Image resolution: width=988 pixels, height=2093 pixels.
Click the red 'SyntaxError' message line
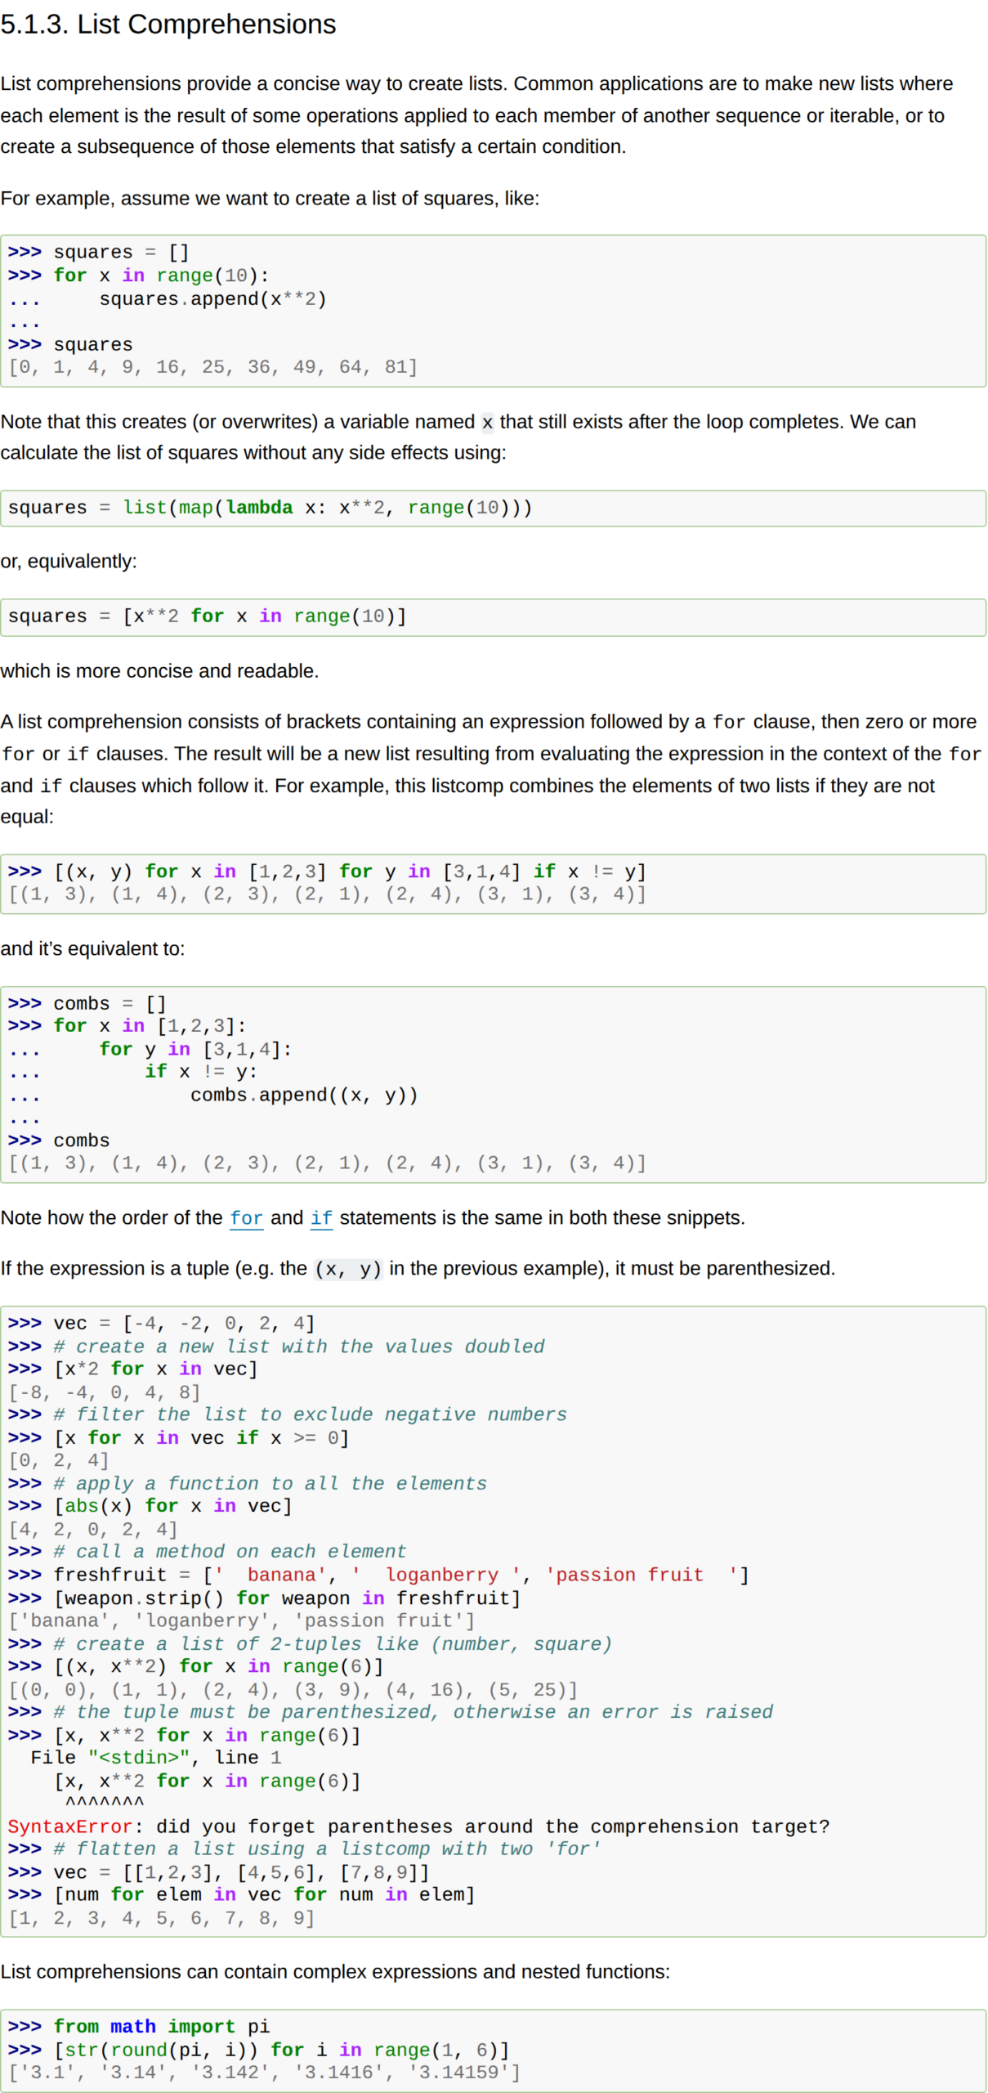pos(418,1827)
